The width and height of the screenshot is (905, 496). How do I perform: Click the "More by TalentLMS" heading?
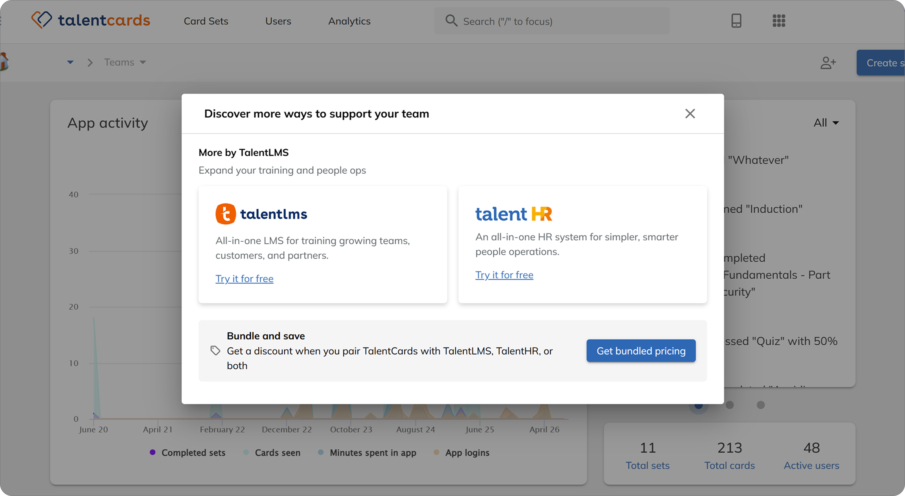(x=244, y=152)
